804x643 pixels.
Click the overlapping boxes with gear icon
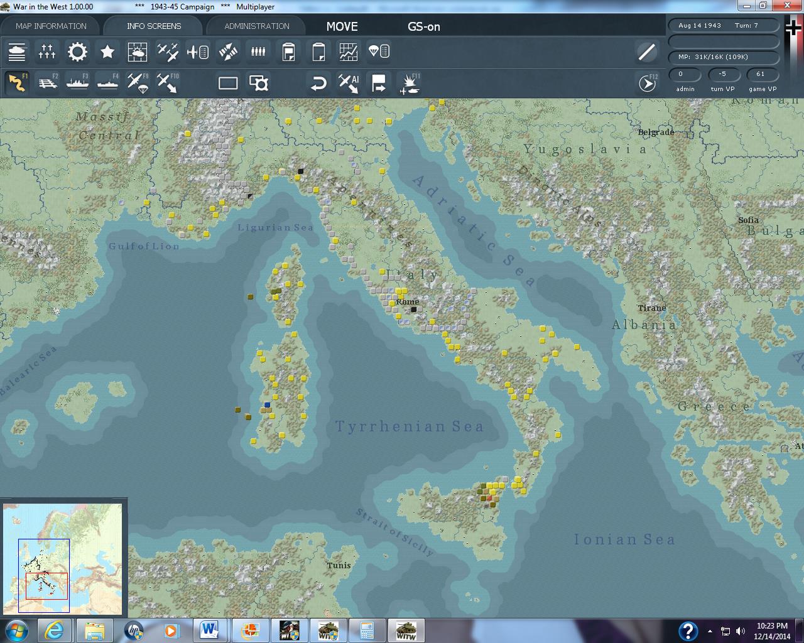pyautogui.click(x=258, y=83)
